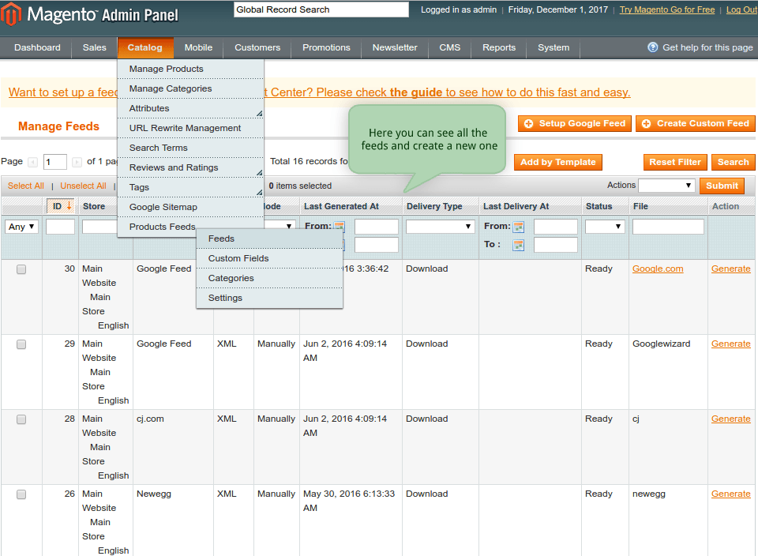Click Create Custom Feed button
The image size is (758, 556).
(x=695, y=124)
